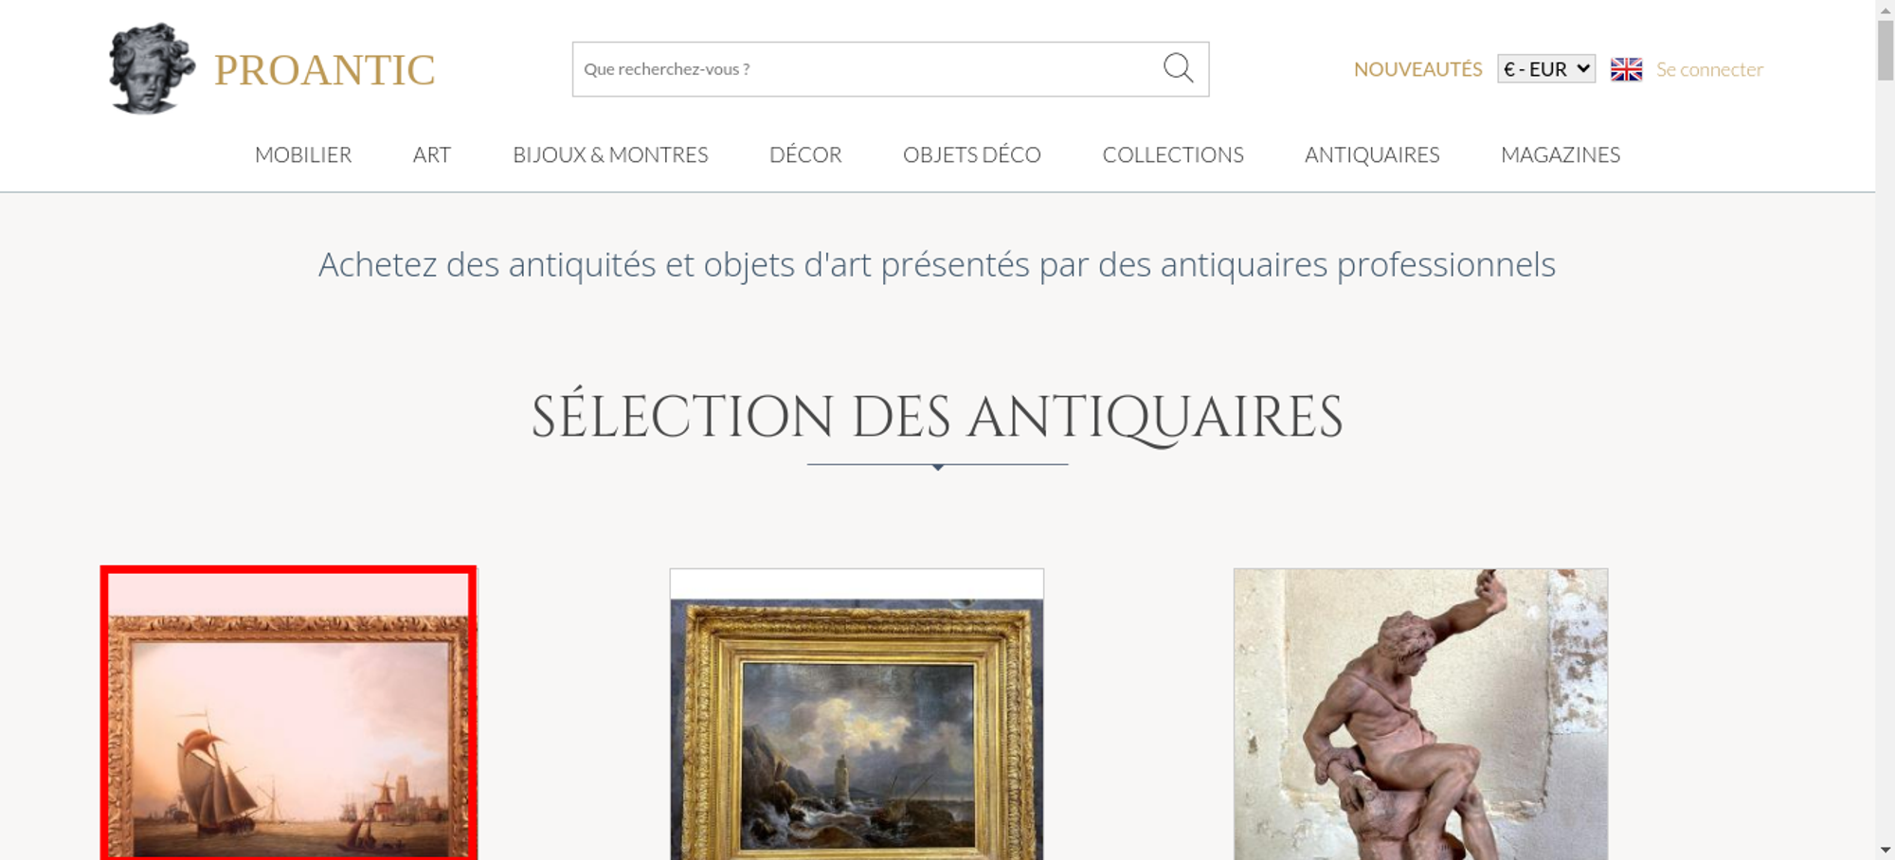Open the sailing ship painting thumbnail
Screen dimensions: 1895x860
289,713
